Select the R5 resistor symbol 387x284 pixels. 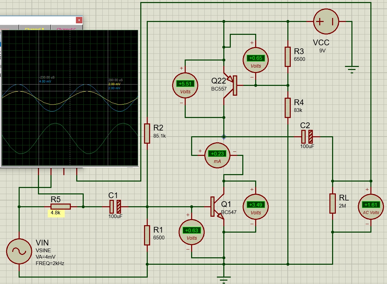pyautogui.click(x=60, y=207)
